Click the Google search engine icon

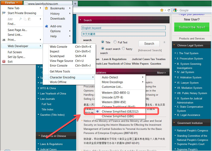(175, 10)
